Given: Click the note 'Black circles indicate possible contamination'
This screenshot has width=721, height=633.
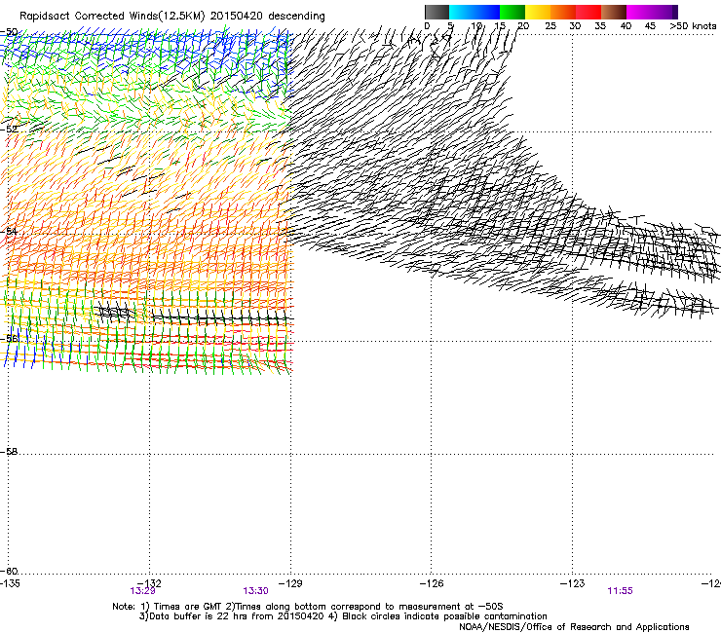Looking at the screenshot, I should click(x=444, y=616).
